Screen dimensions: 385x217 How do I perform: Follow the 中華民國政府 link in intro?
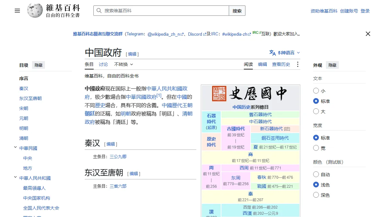click(x=141, y=97)
